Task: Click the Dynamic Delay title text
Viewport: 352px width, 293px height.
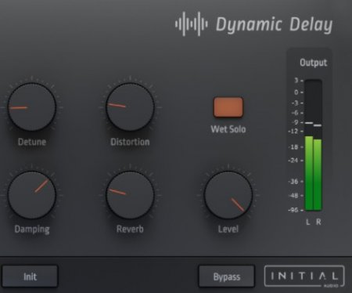Action: pos(275,25)
